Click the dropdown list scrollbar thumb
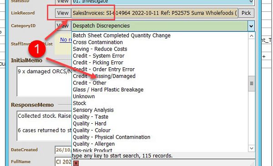Image resolution: width=273 pixels, height=166 pixels. pyautogui.click(x=252, y=84)
